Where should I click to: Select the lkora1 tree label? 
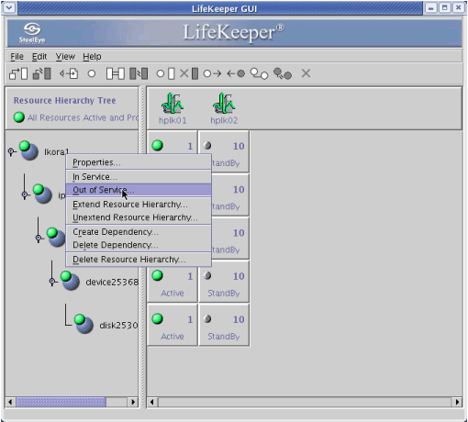tap(57, 151)
